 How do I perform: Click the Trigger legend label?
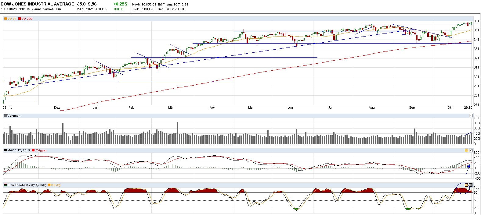click(42, 150)
